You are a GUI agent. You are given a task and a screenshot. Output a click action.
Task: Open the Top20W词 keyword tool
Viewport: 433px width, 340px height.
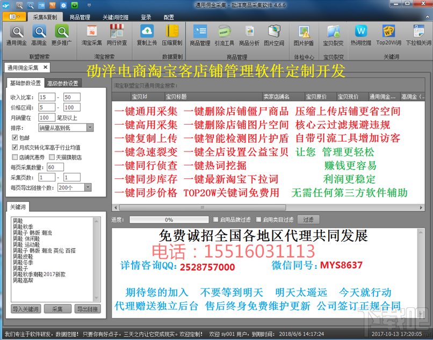coord(388,35)
